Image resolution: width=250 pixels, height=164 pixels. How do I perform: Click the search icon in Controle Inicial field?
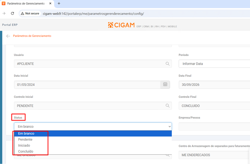tap(167, 106)
